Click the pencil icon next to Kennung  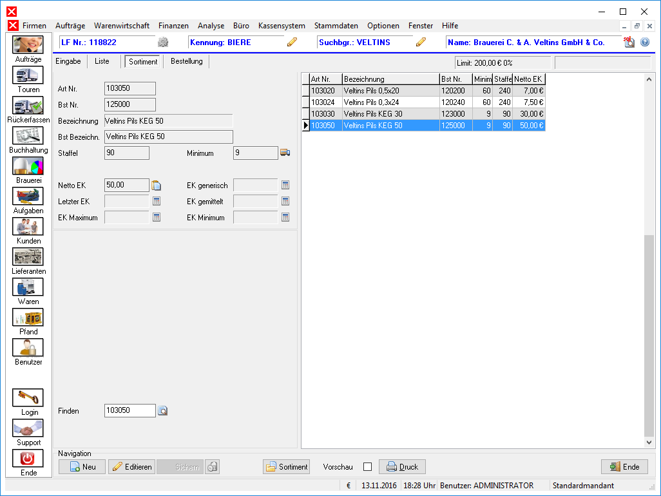click(292, 43)
